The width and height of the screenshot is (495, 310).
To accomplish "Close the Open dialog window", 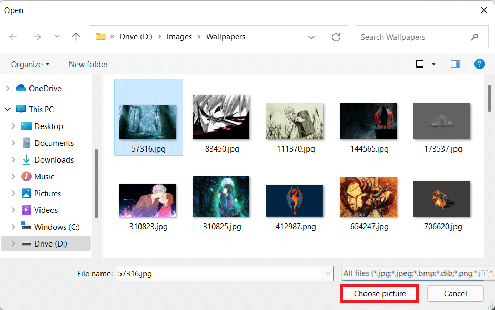I will (x=484, y=10).
